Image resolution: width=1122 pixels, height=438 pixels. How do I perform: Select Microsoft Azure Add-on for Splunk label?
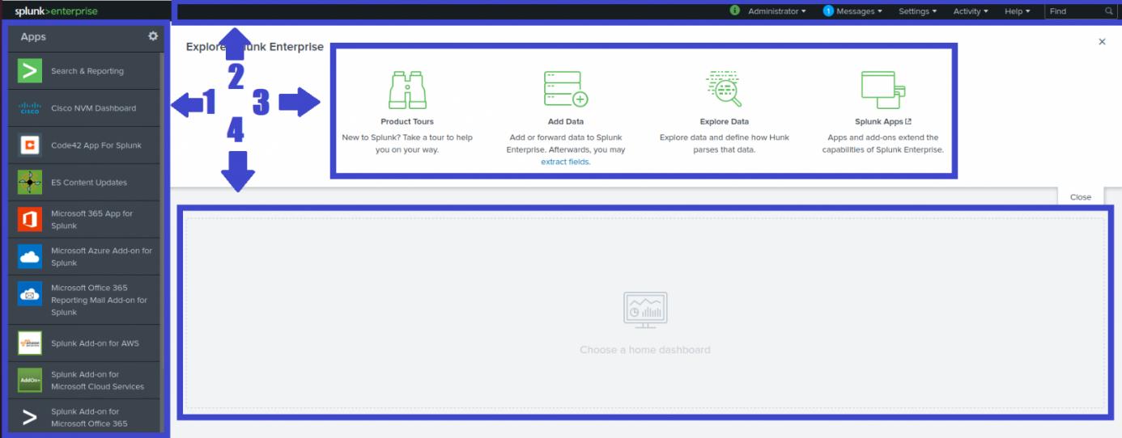point(101,257)
